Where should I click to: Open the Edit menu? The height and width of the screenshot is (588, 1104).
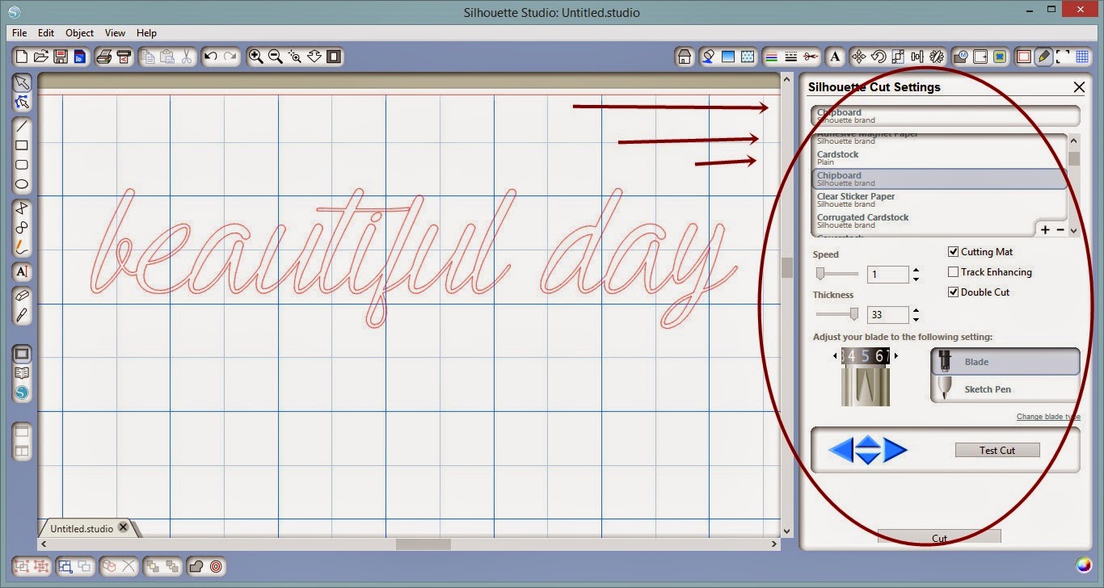46,33
